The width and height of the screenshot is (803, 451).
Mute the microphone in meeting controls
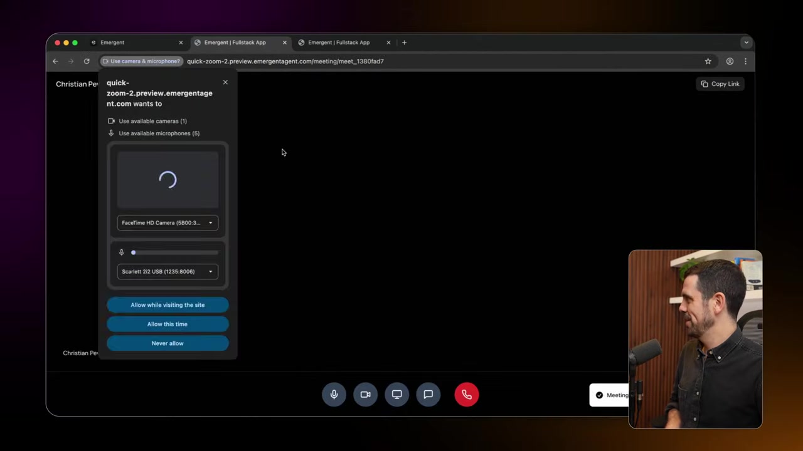[x=334, y=395]
